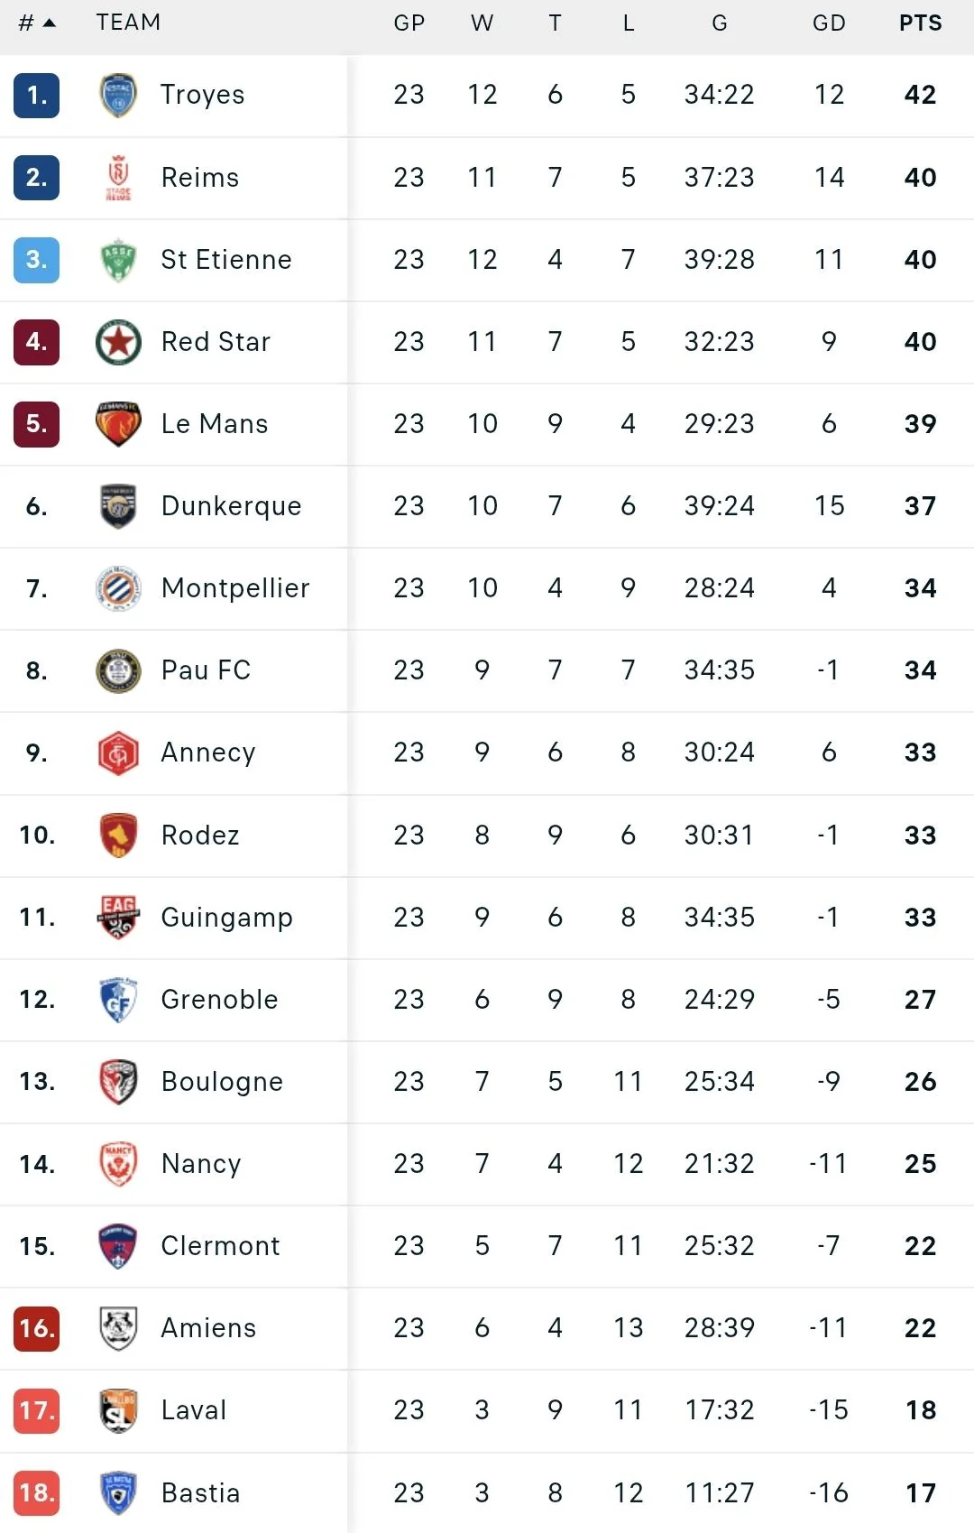Sort the table by PTS
This screenshot has height=1533, width=974.
pyautogui.click(x=920, y=23)
